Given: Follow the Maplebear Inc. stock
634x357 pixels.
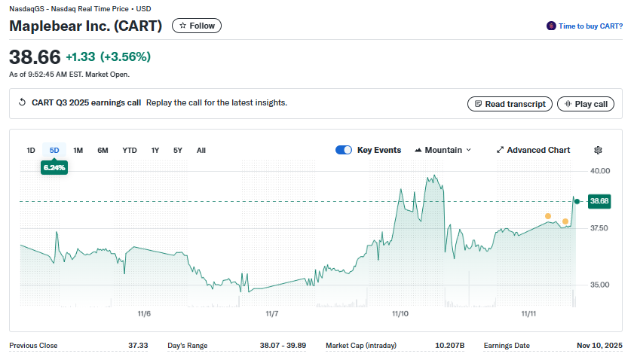Looking at the screenshot, I should 197,26.
